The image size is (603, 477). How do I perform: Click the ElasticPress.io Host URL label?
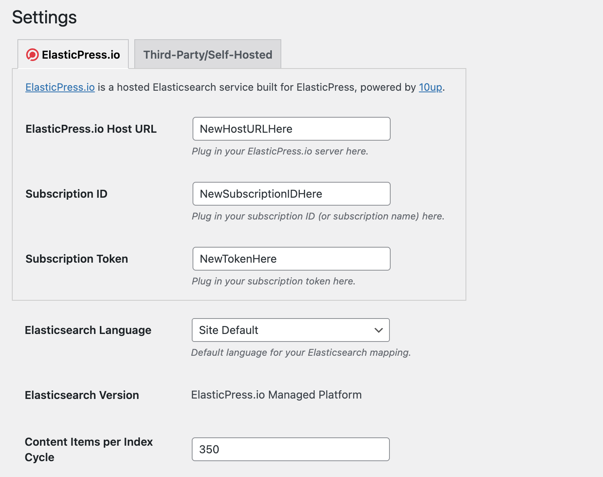(91, 129)
